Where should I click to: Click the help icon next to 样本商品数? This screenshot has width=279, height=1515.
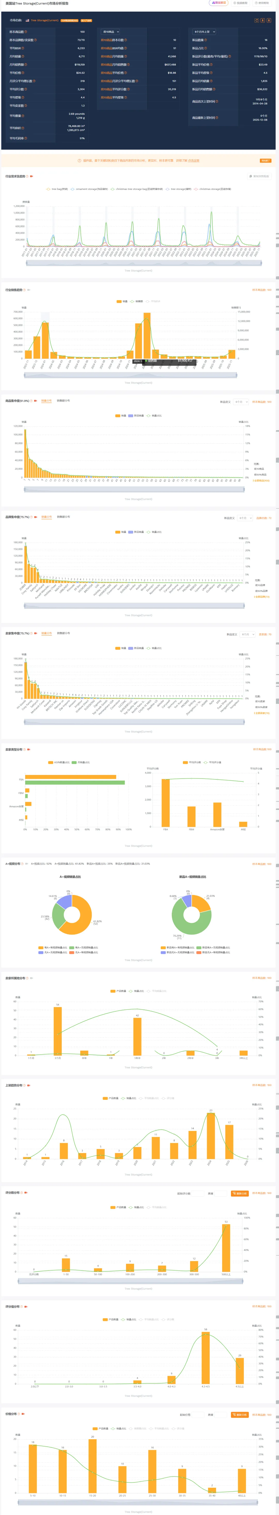[x=26, y=32]
